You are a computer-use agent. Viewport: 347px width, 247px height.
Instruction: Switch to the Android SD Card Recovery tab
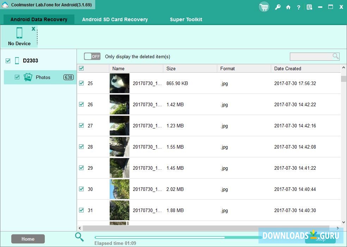click(115, 19)
